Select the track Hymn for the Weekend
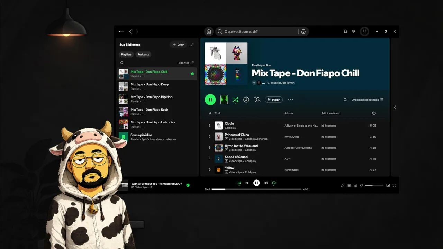Image resolution: width=443 pixels, height=249 pixels. tap(241, 146)
